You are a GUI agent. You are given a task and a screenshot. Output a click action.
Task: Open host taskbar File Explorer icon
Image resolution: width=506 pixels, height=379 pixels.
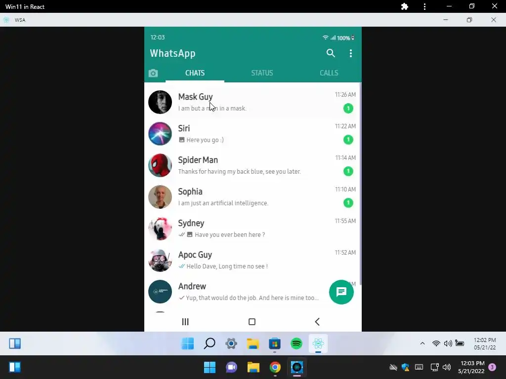pos(253,367)
